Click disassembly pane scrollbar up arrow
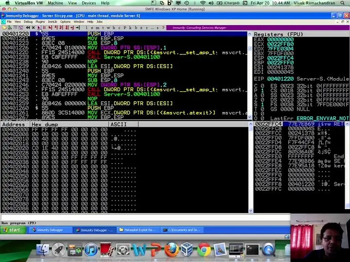The height and width of the screenshot is (262, 350). [x=250, y=34]
